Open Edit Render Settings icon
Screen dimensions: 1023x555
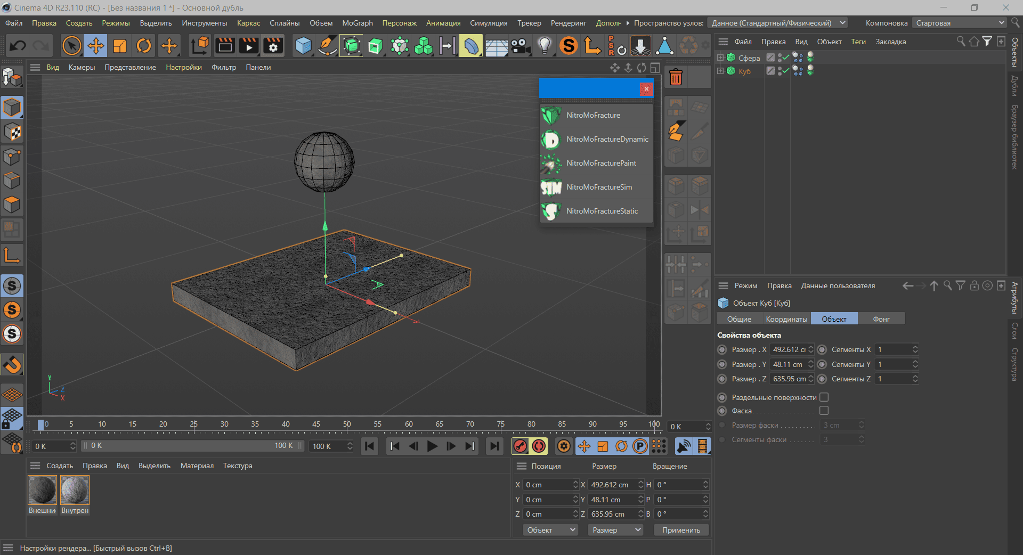click(273, 46)
